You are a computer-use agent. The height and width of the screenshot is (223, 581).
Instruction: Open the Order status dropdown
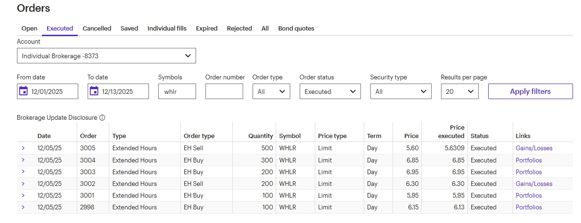[x=330, y=92]
